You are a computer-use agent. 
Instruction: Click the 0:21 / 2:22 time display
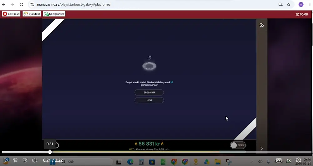pos(53,160)
